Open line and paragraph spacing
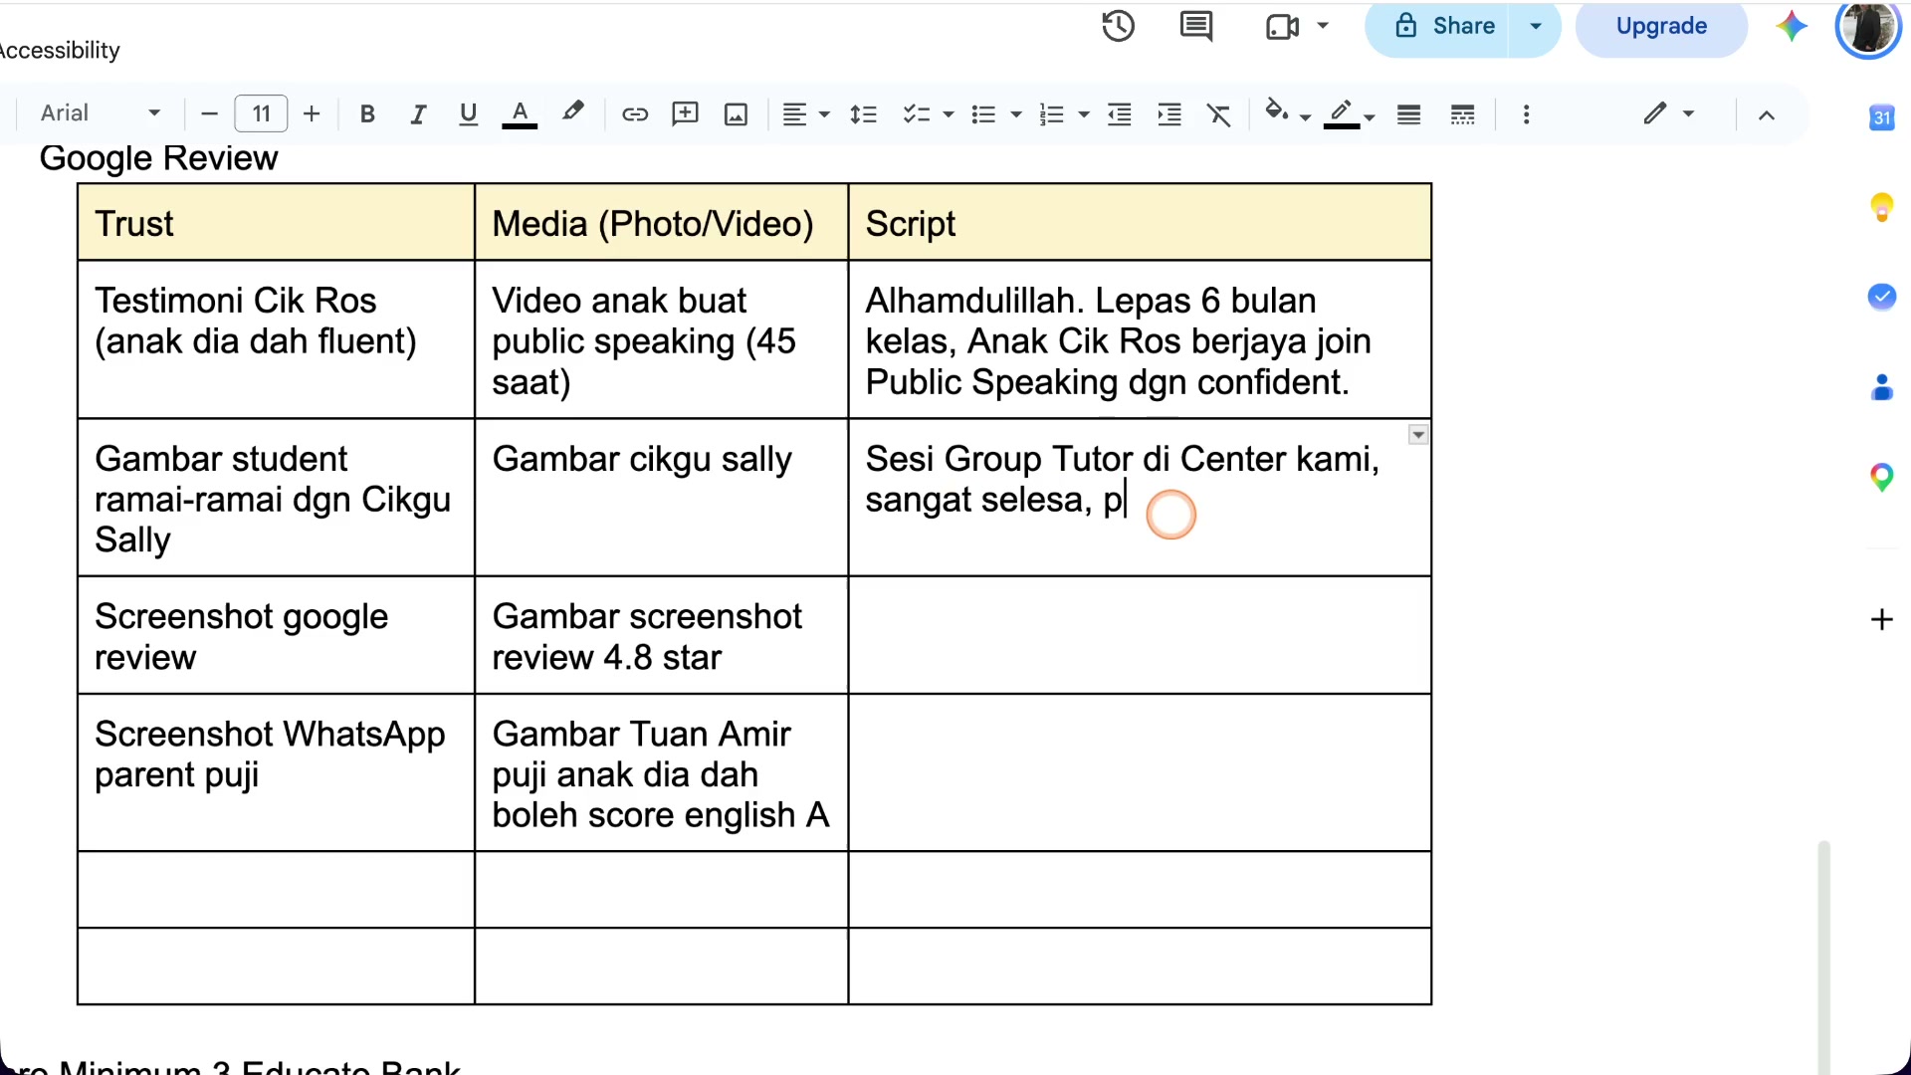1911x1075 pixels. click(x=863, y=114)
